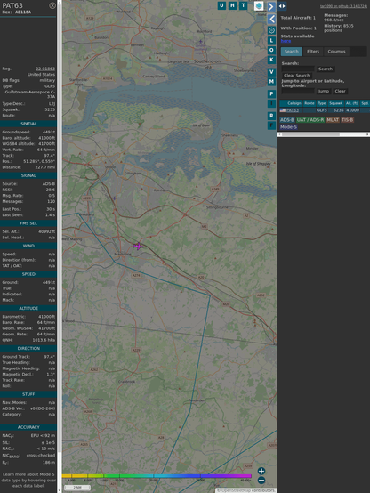Select the PAT63 row in aircraft table
The height and width of the screenshot is (493, 370).
click(x=325, y=110)
